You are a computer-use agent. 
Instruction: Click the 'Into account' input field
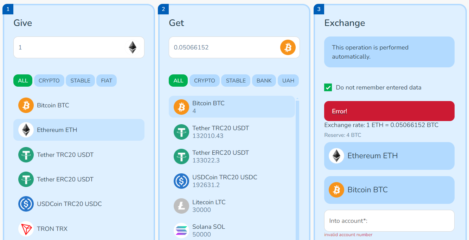389,221
